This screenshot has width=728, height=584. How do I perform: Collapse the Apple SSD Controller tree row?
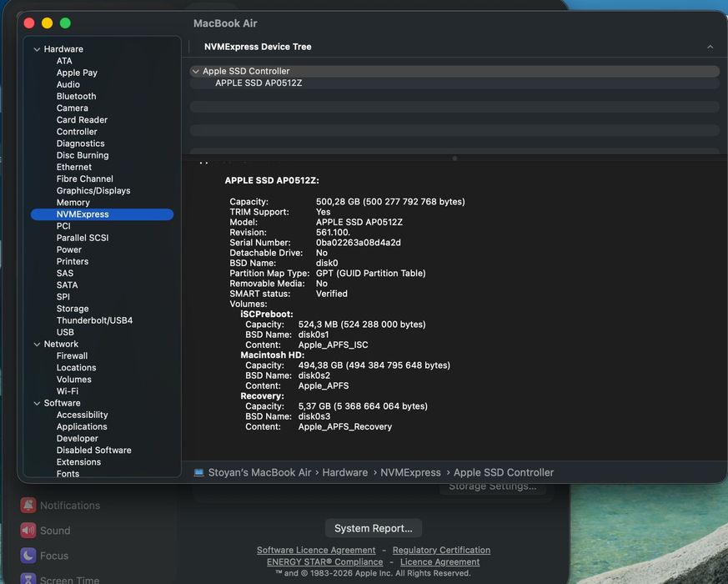pos(195,72)
